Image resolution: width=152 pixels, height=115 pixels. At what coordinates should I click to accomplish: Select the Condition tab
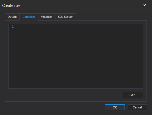tap(29, 17)
